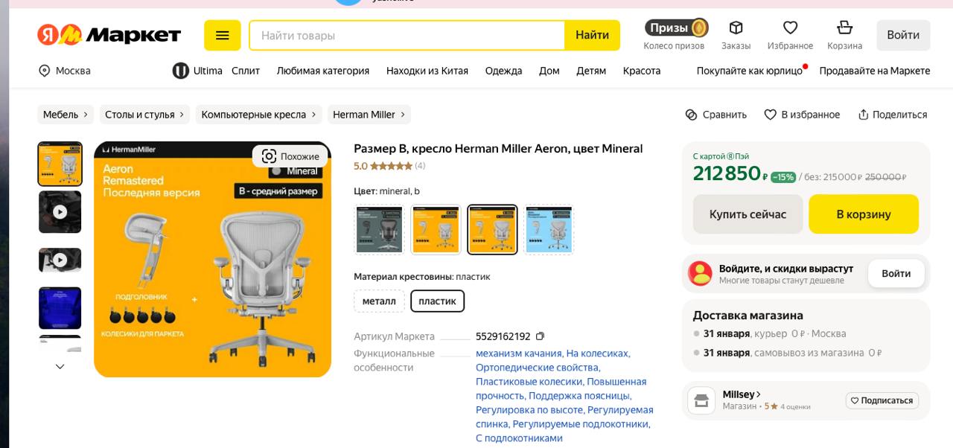Share the product via Поделиться icon
953x448 pixels.
click(x=864, y=115)
